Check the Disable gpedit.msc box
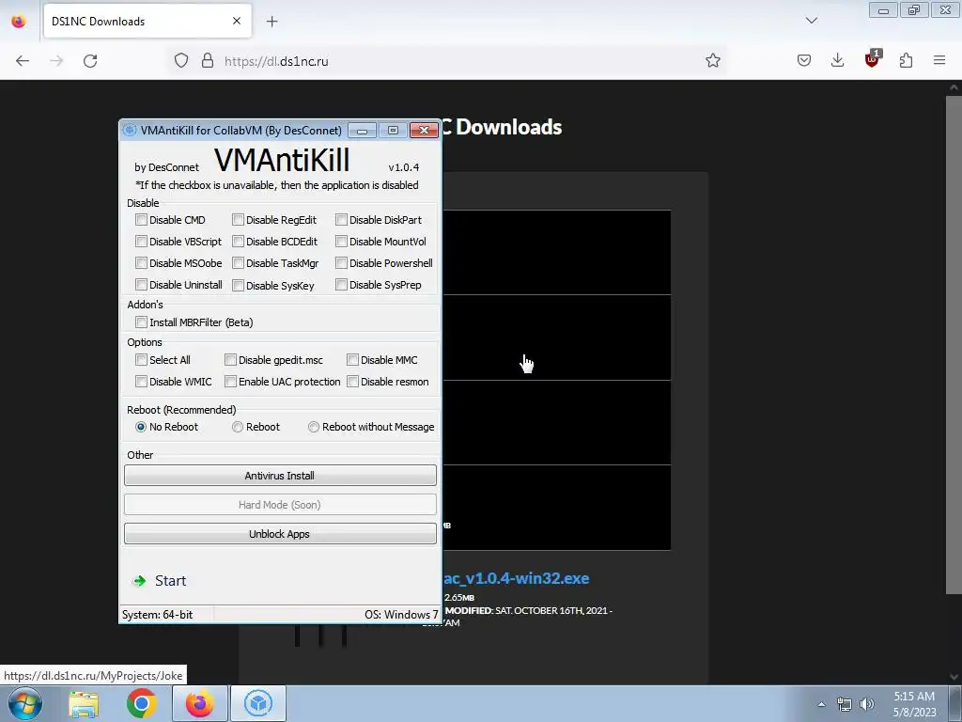The image size is (962, 722). point(231,360)
